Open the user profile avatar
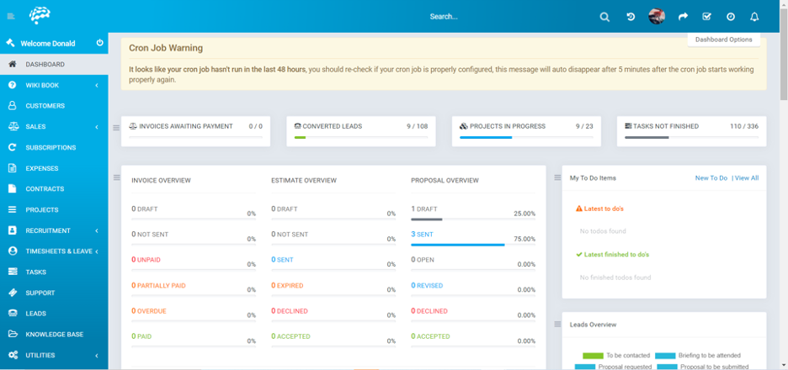This screenshot has height=370, width=788. [x=657, y=17]
